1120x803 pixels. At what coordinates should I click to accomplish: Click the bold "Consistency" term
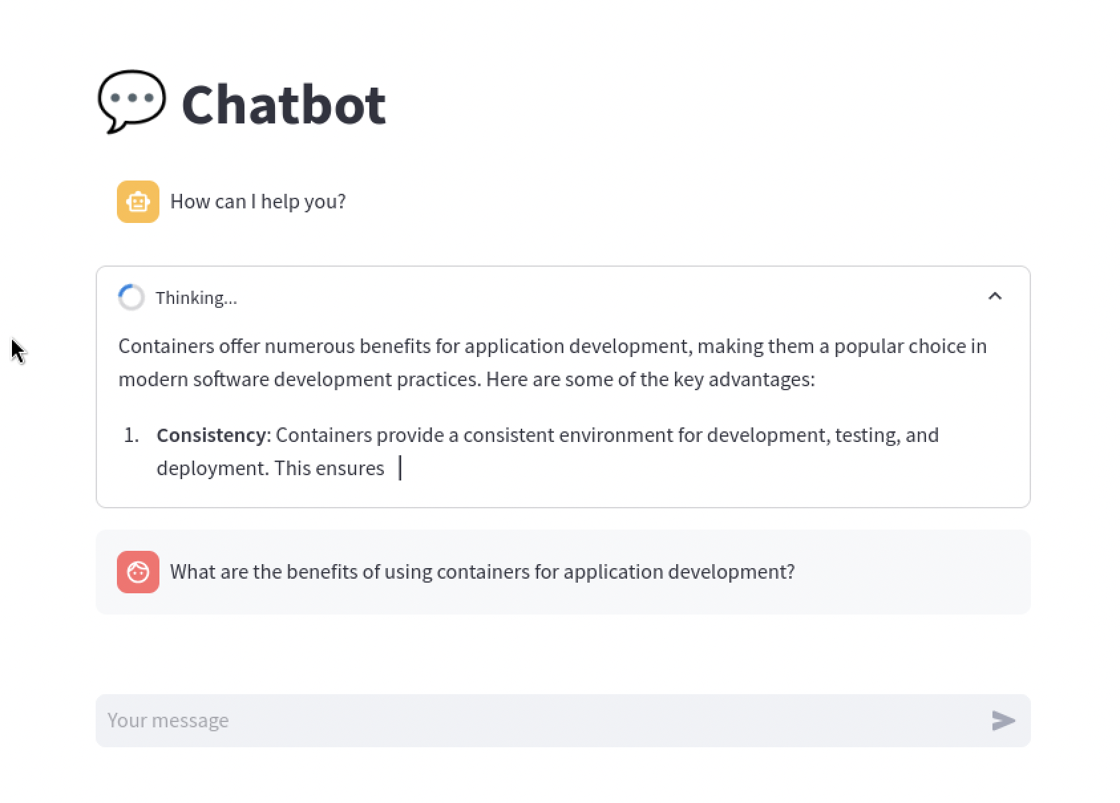click(x=211, y=435)
